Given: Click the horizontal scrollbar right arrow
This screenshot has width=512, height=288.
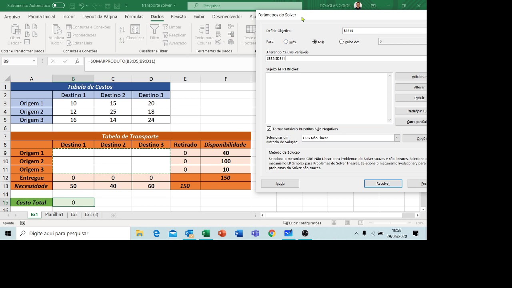Looking at the screenshot, I should pos(417,215).
